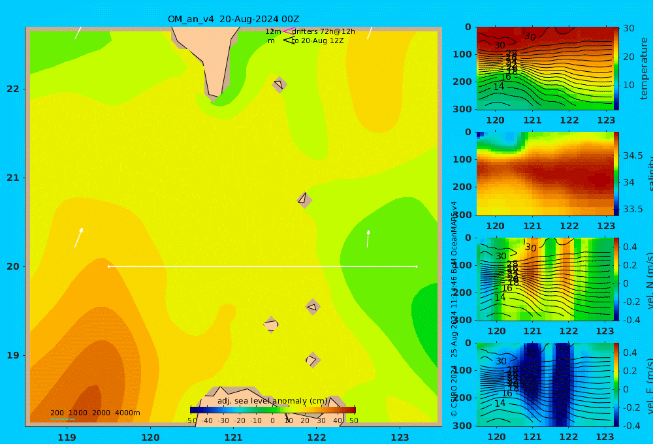
Task: Click the white current arrow near 119°E, 20°N
Action: pyautogui.click(x=79, y=238)
